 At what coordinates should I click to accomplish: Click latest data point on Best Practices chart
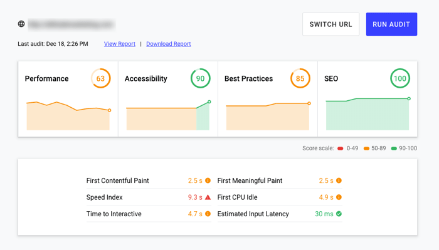click(x=309, y=103)
